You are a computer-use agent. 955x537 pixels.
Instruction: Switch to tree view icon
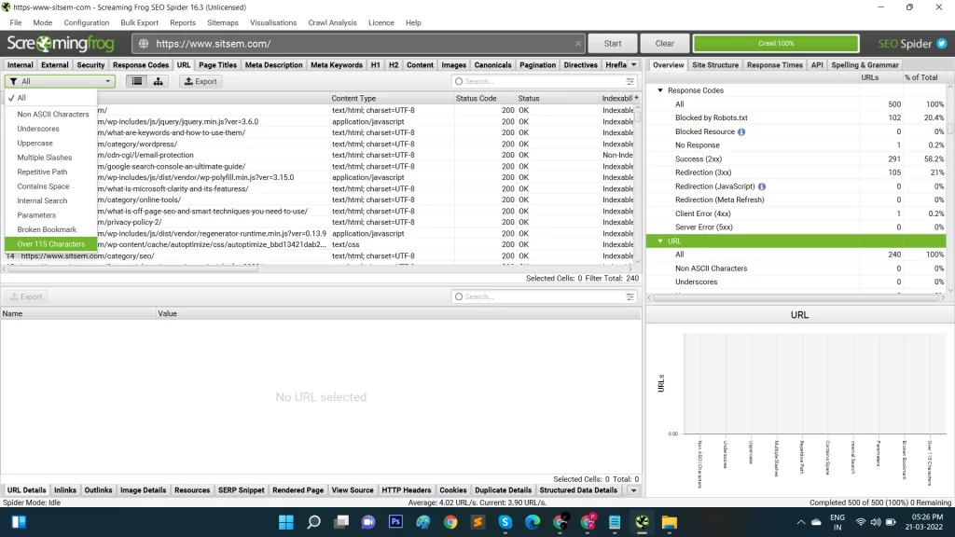(x=158, y=81)
